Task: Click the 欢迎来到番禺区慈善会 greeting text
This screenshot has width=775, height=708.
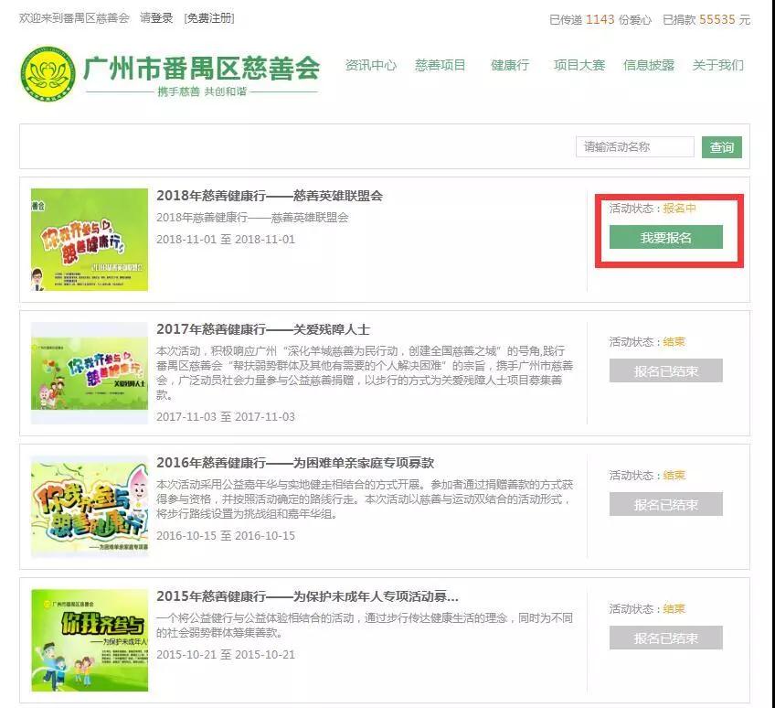Action: [74, 18]
